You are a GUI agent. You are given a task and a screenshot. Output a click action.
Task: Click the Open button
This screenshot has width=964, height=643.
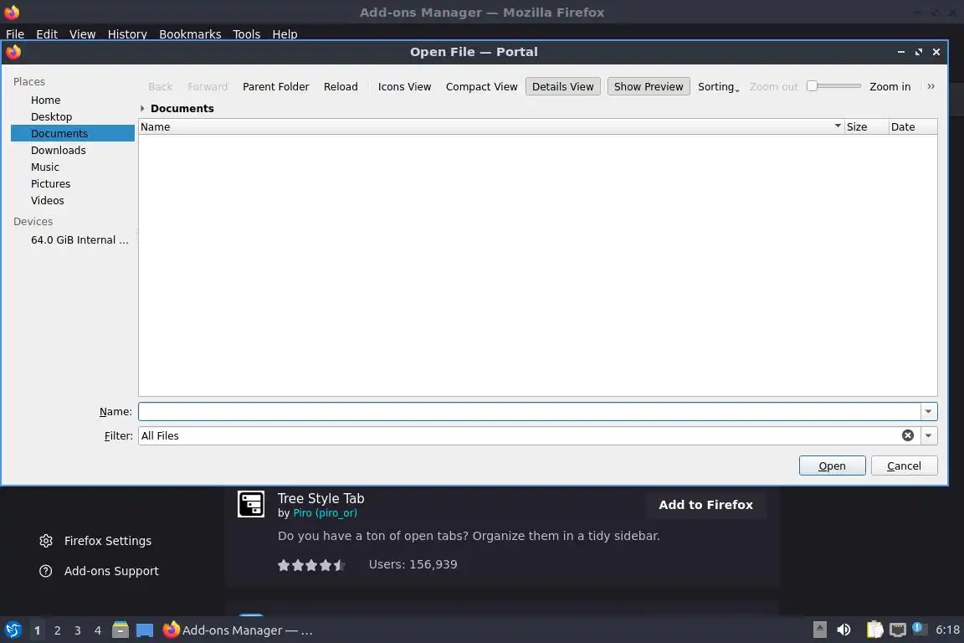(x=832, y=466)
